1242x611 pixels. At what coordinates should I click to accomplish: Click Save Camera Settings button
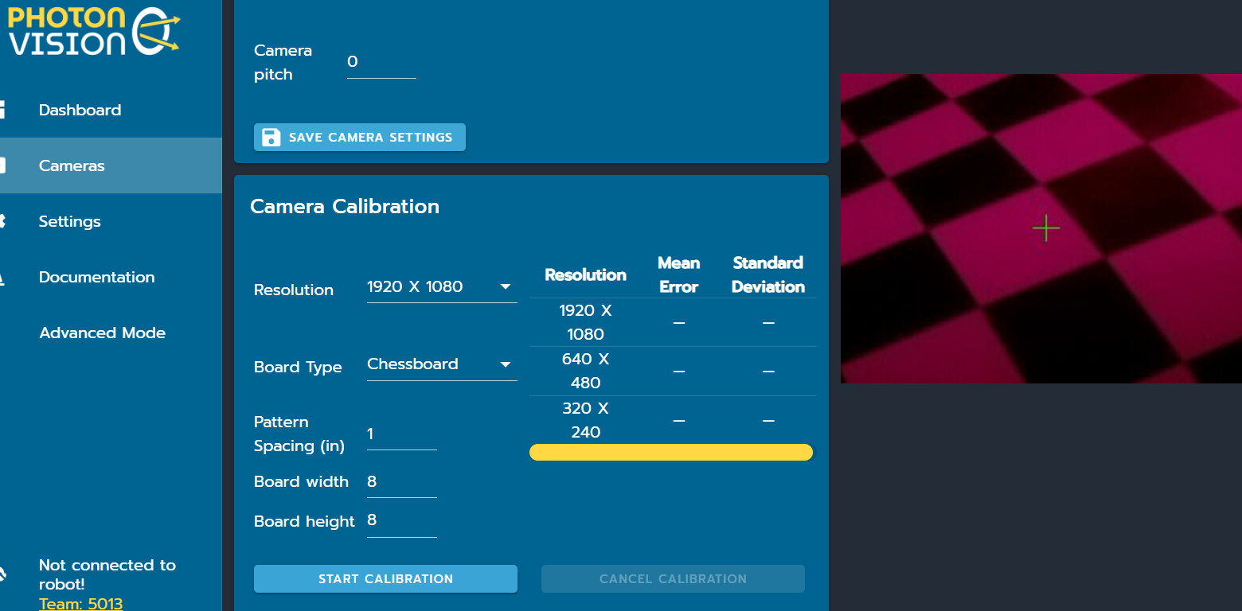[360, 137]
